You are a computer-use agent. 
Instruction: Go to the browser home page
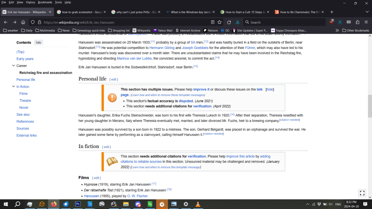(x=23, y=22)
